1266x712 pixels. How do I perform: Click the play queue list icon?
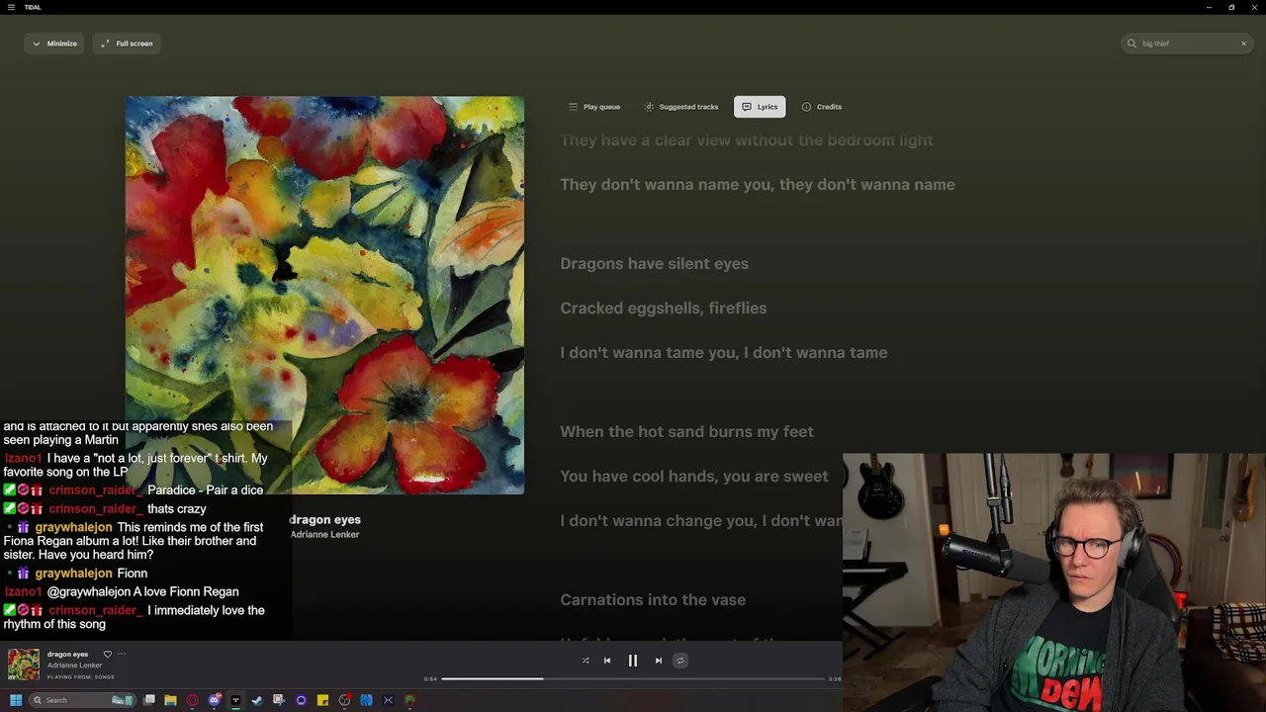click(x=573, y=107)
